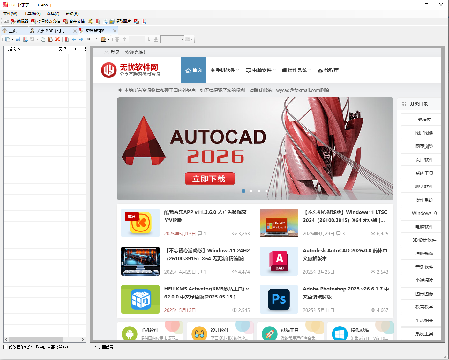Click the 立即下载 download button
Screen dimensions: 449x360
pos(210,179)
